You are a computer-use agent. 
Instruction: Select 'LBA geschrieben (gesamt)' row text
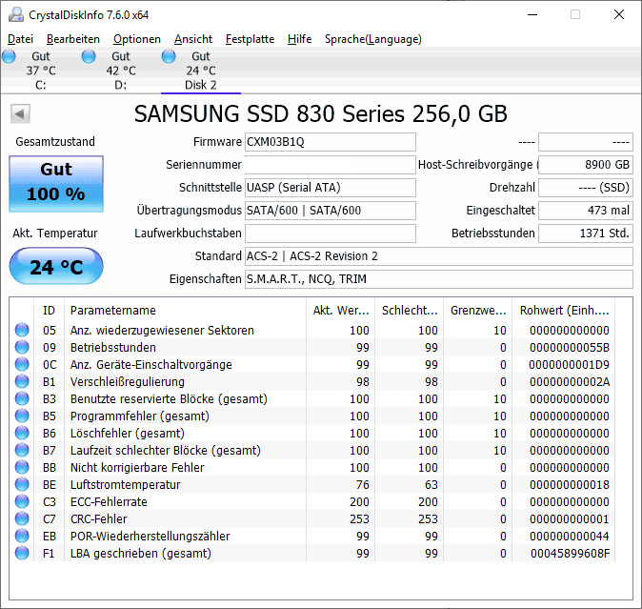[x=141, y=554]
